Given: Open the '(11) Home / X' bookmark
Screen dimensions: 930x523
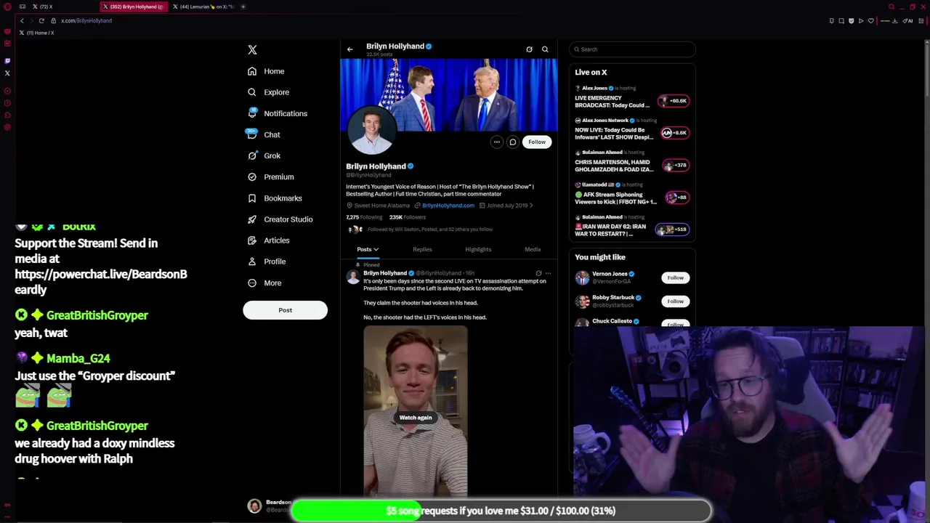Looking at the screenshot, I should (x=36, y=33).
